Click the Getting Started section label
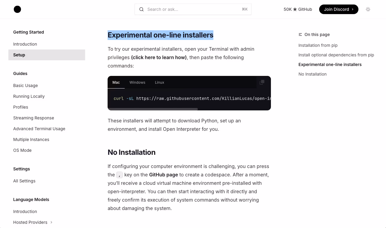The image size is (386, 228). pos(28,32)
